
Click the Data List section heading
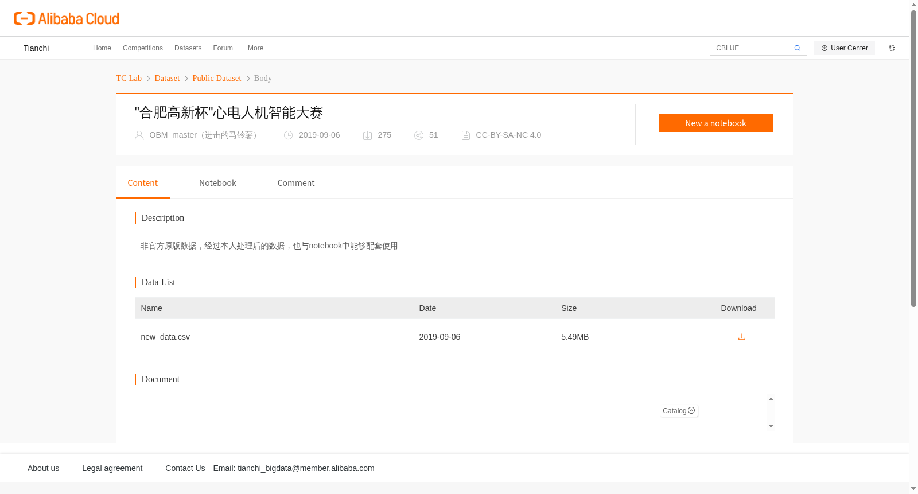tap(158, 282)
